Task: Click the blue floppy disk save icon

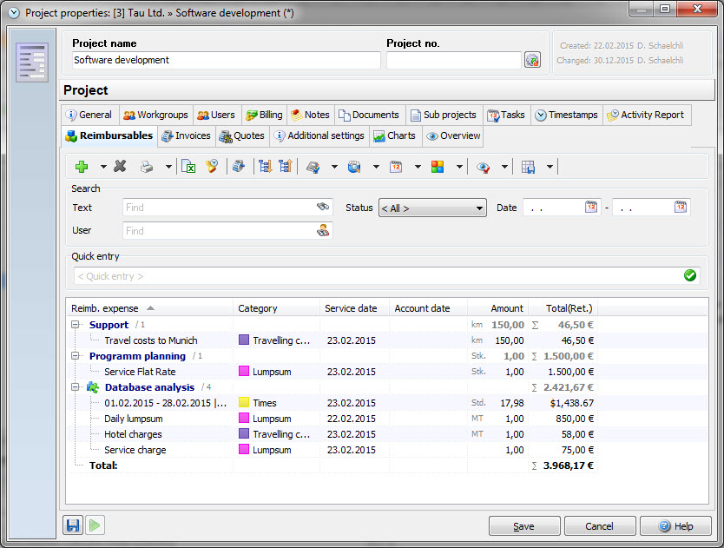Action: pos(72,525)
